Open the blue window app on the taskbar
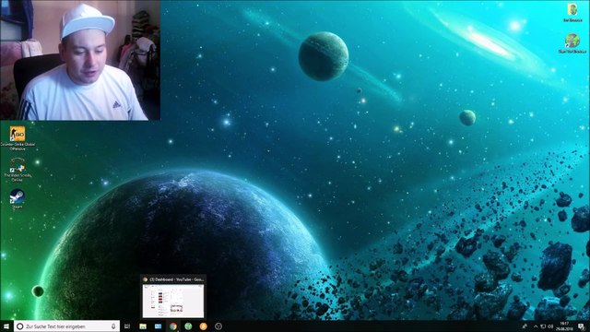 pyautogui.click(x=158, y=326)
